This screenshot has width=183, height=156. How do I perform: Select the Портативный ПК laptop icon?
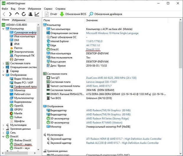pos(12,56)
